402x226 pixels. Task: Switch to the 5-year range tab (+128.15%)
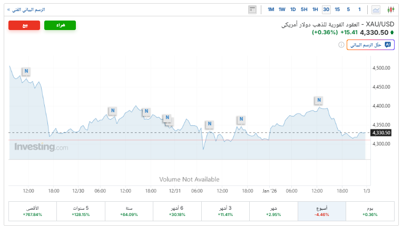(81, 211)
